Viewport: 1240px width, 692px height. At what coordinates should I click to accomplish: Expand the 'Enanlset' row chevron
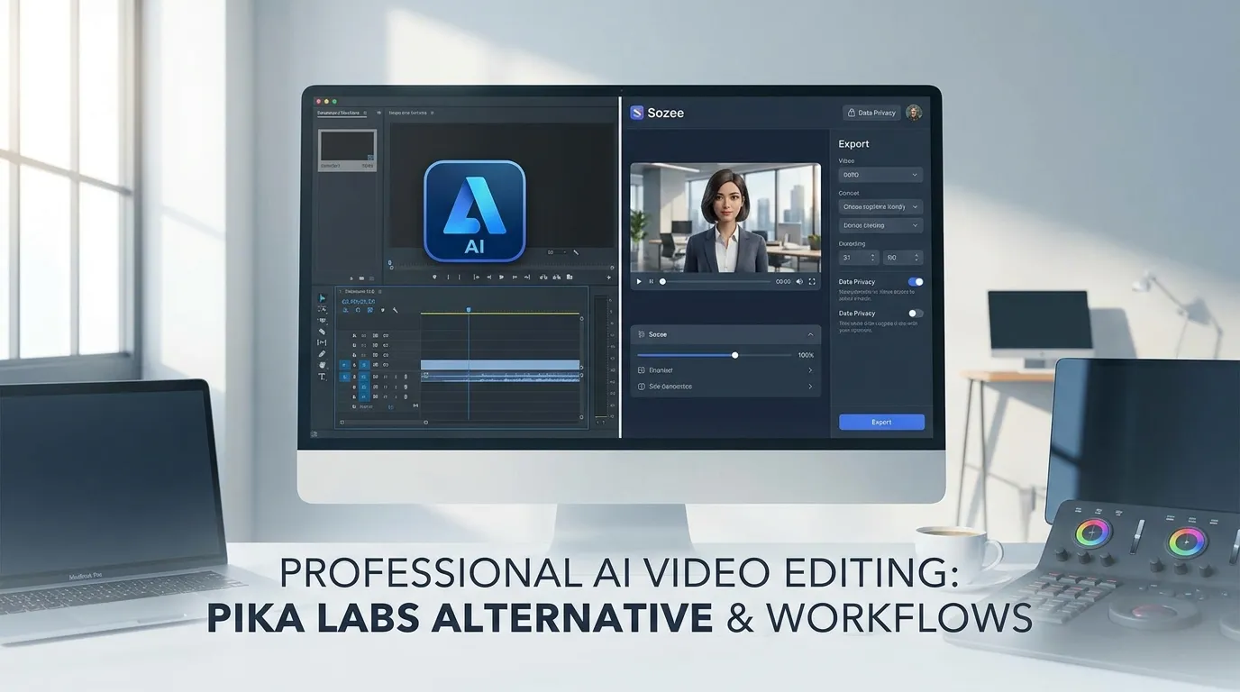810,370
